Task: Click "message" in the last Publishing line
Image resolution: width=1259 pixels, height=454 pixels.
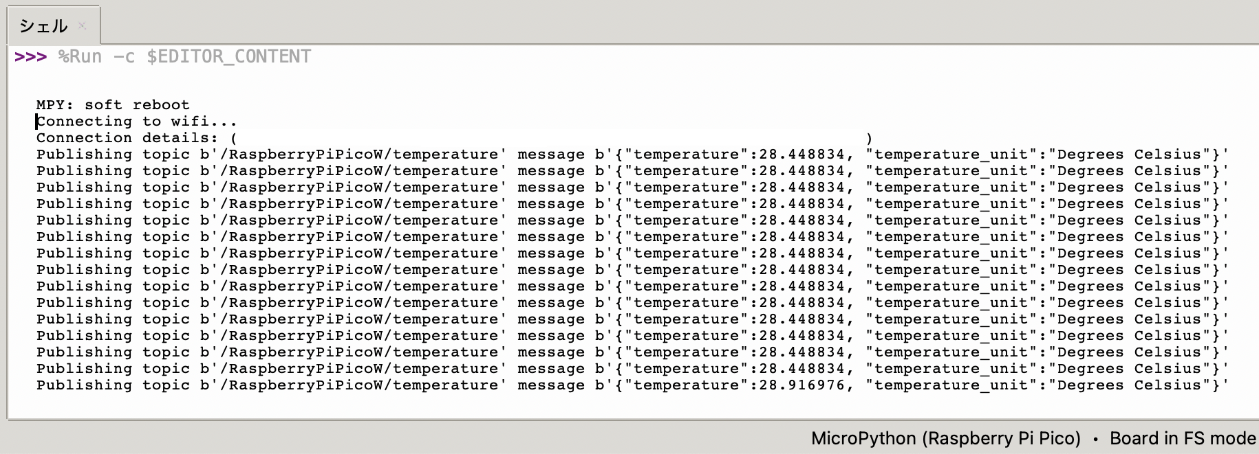Action: click(x=550, y=385)
